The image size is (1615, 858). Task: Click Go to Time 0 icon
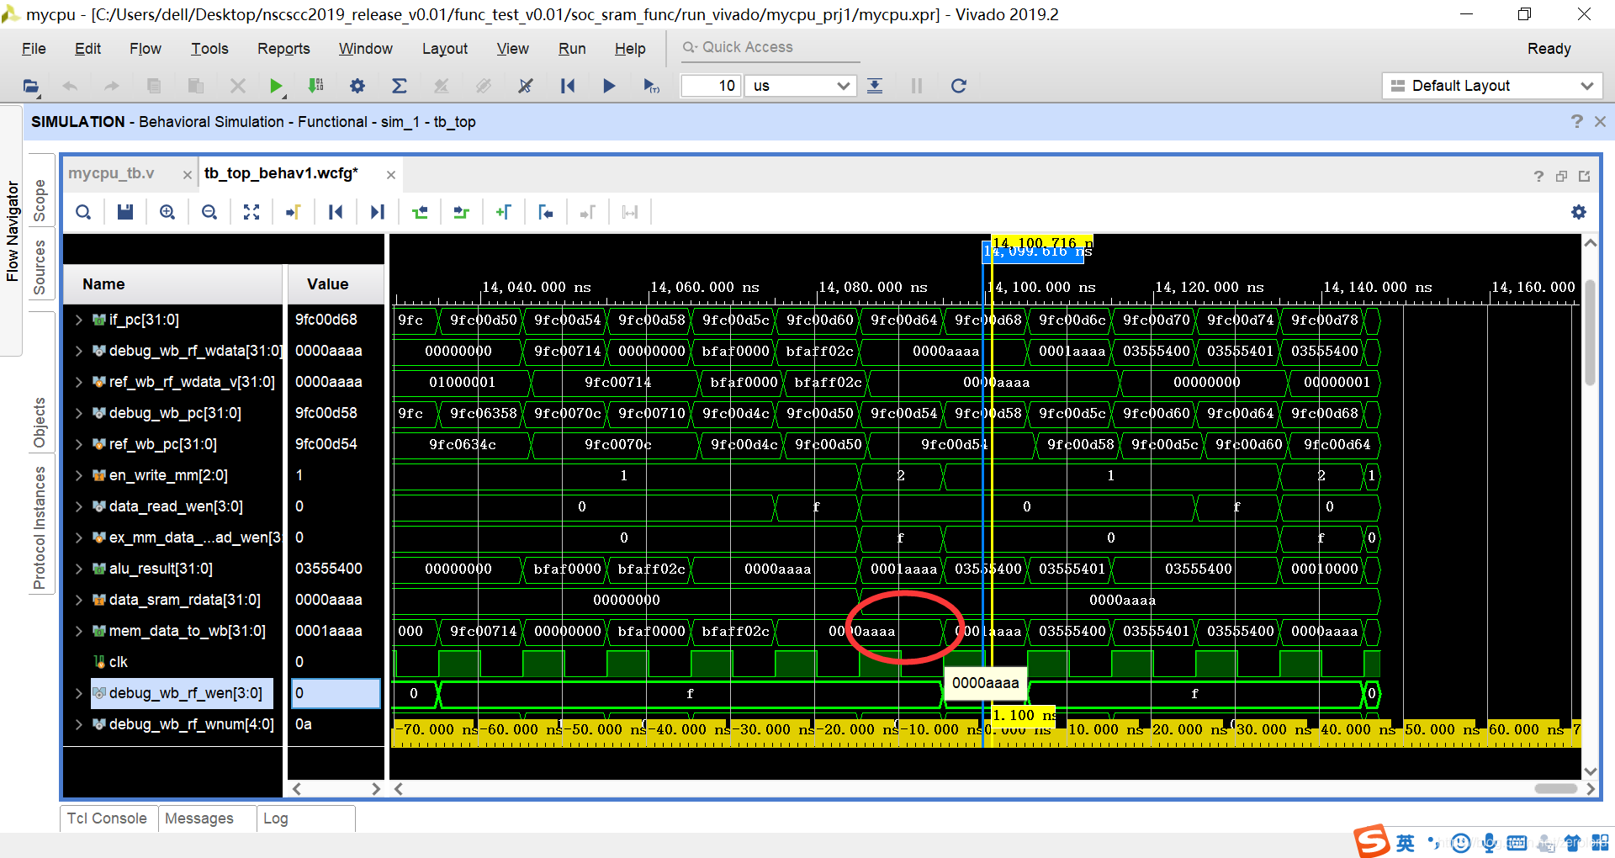click(336, 212)
